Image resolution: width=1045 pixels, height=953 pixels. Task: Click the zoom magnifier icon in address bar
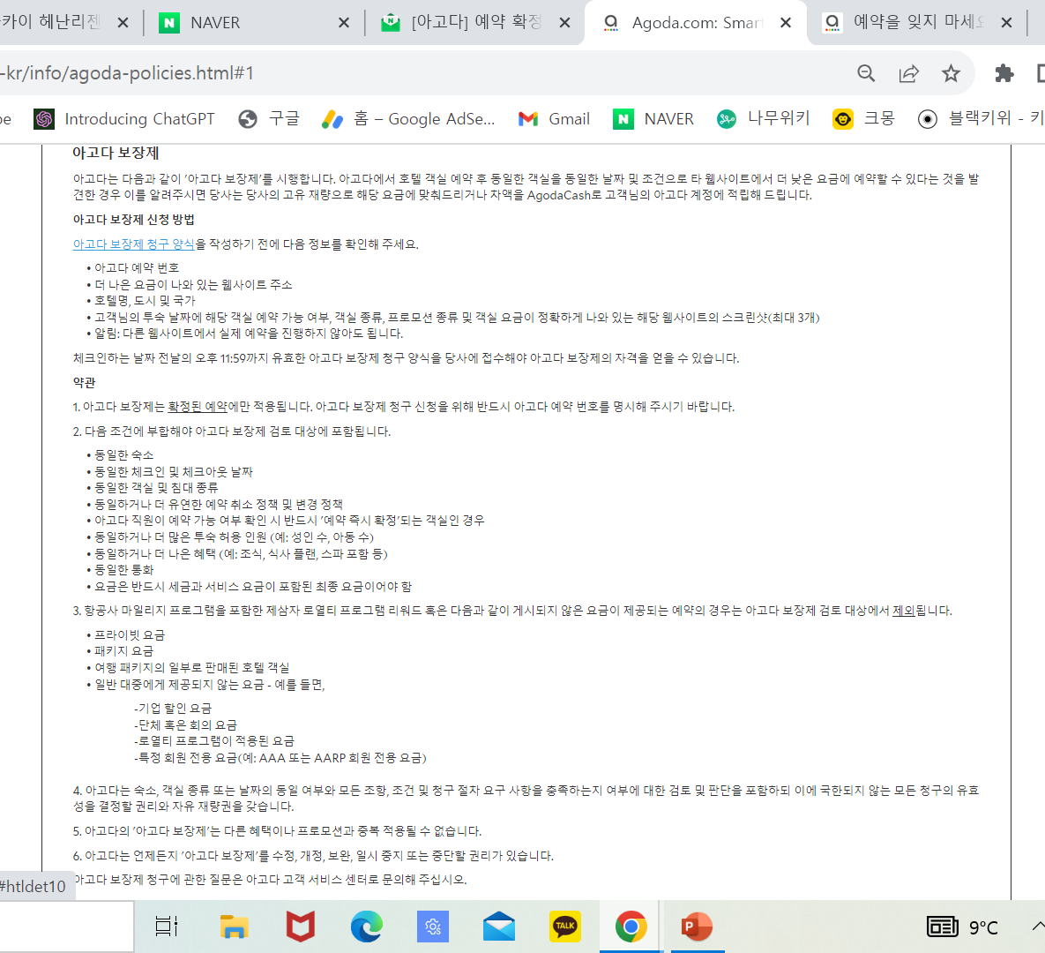pyautogui.click(x=866, y=73)
